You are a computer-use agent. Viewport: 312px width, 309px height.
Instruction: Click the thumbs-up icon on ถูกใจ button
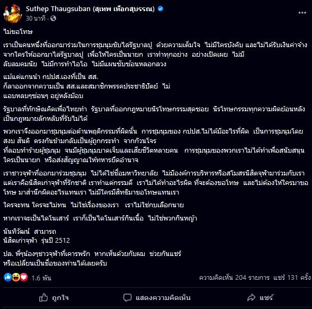point(43,297)
